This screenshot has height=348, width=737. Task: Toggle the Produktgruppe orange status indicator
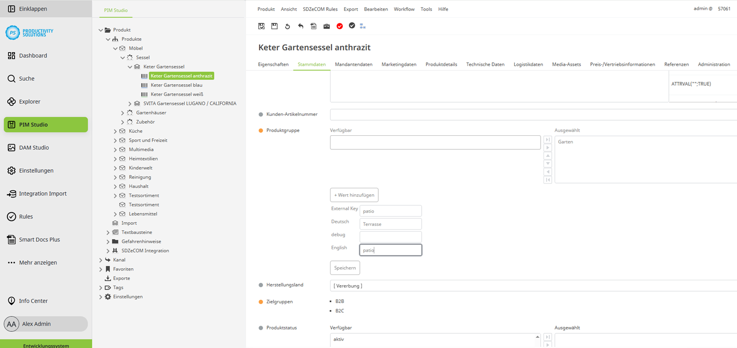tap(261, 130)
